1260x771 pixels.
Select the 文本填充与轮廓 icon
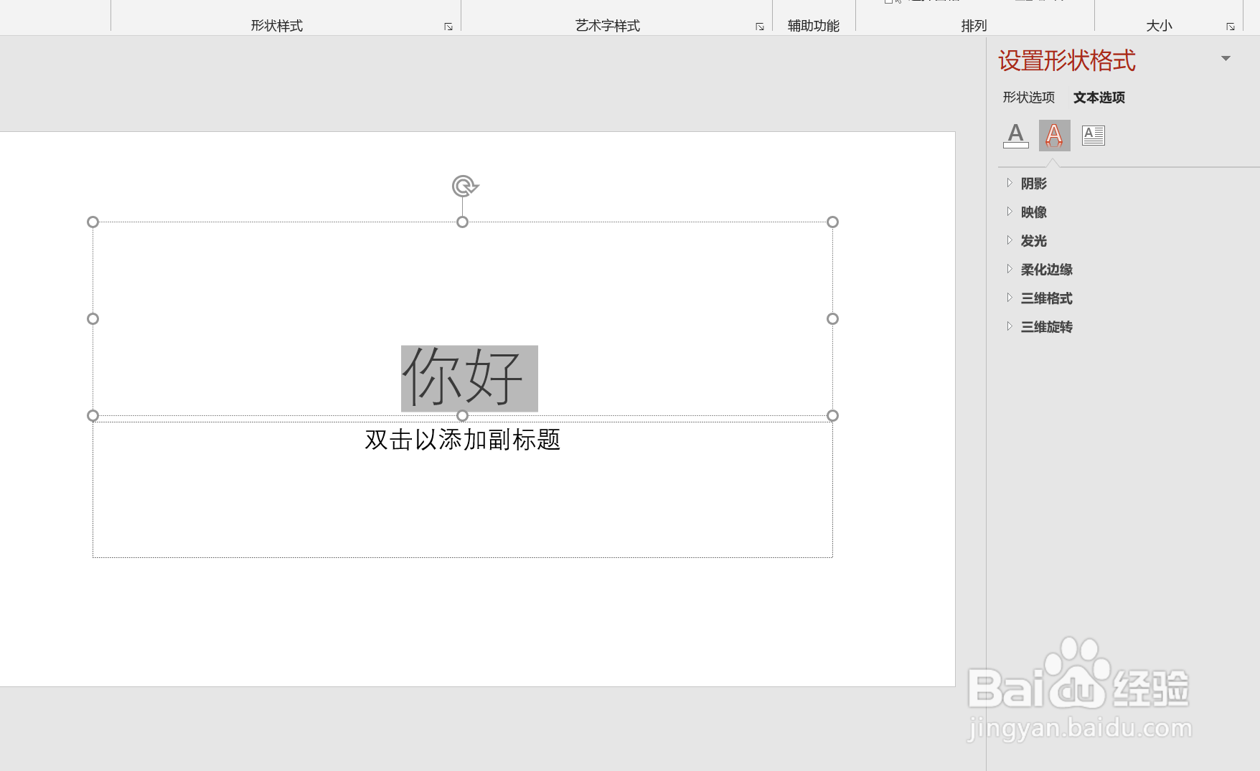(1015, 135)
